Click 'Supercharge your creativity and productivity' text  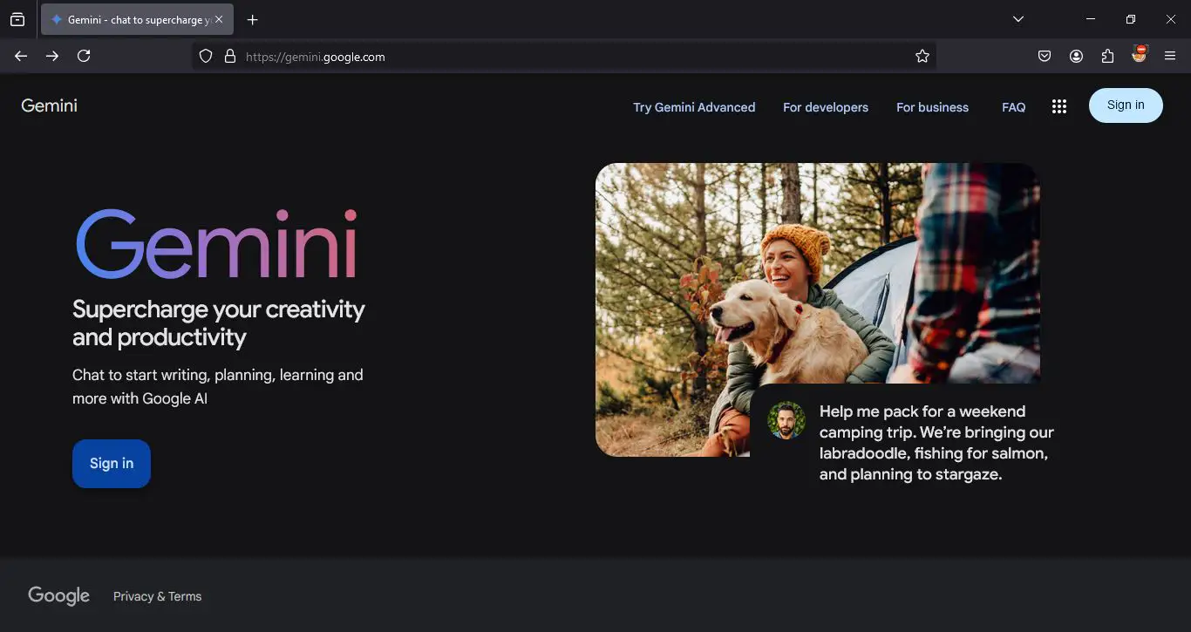pyautogui.click(x=218, y=323)
